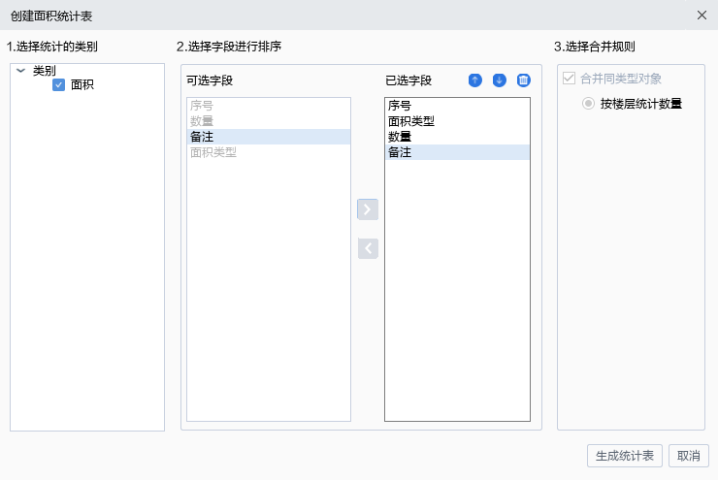Toggle the 面积 category checkbox
Image resolution: width=718 pixels, height=480 pixels.
coord(58,84)
